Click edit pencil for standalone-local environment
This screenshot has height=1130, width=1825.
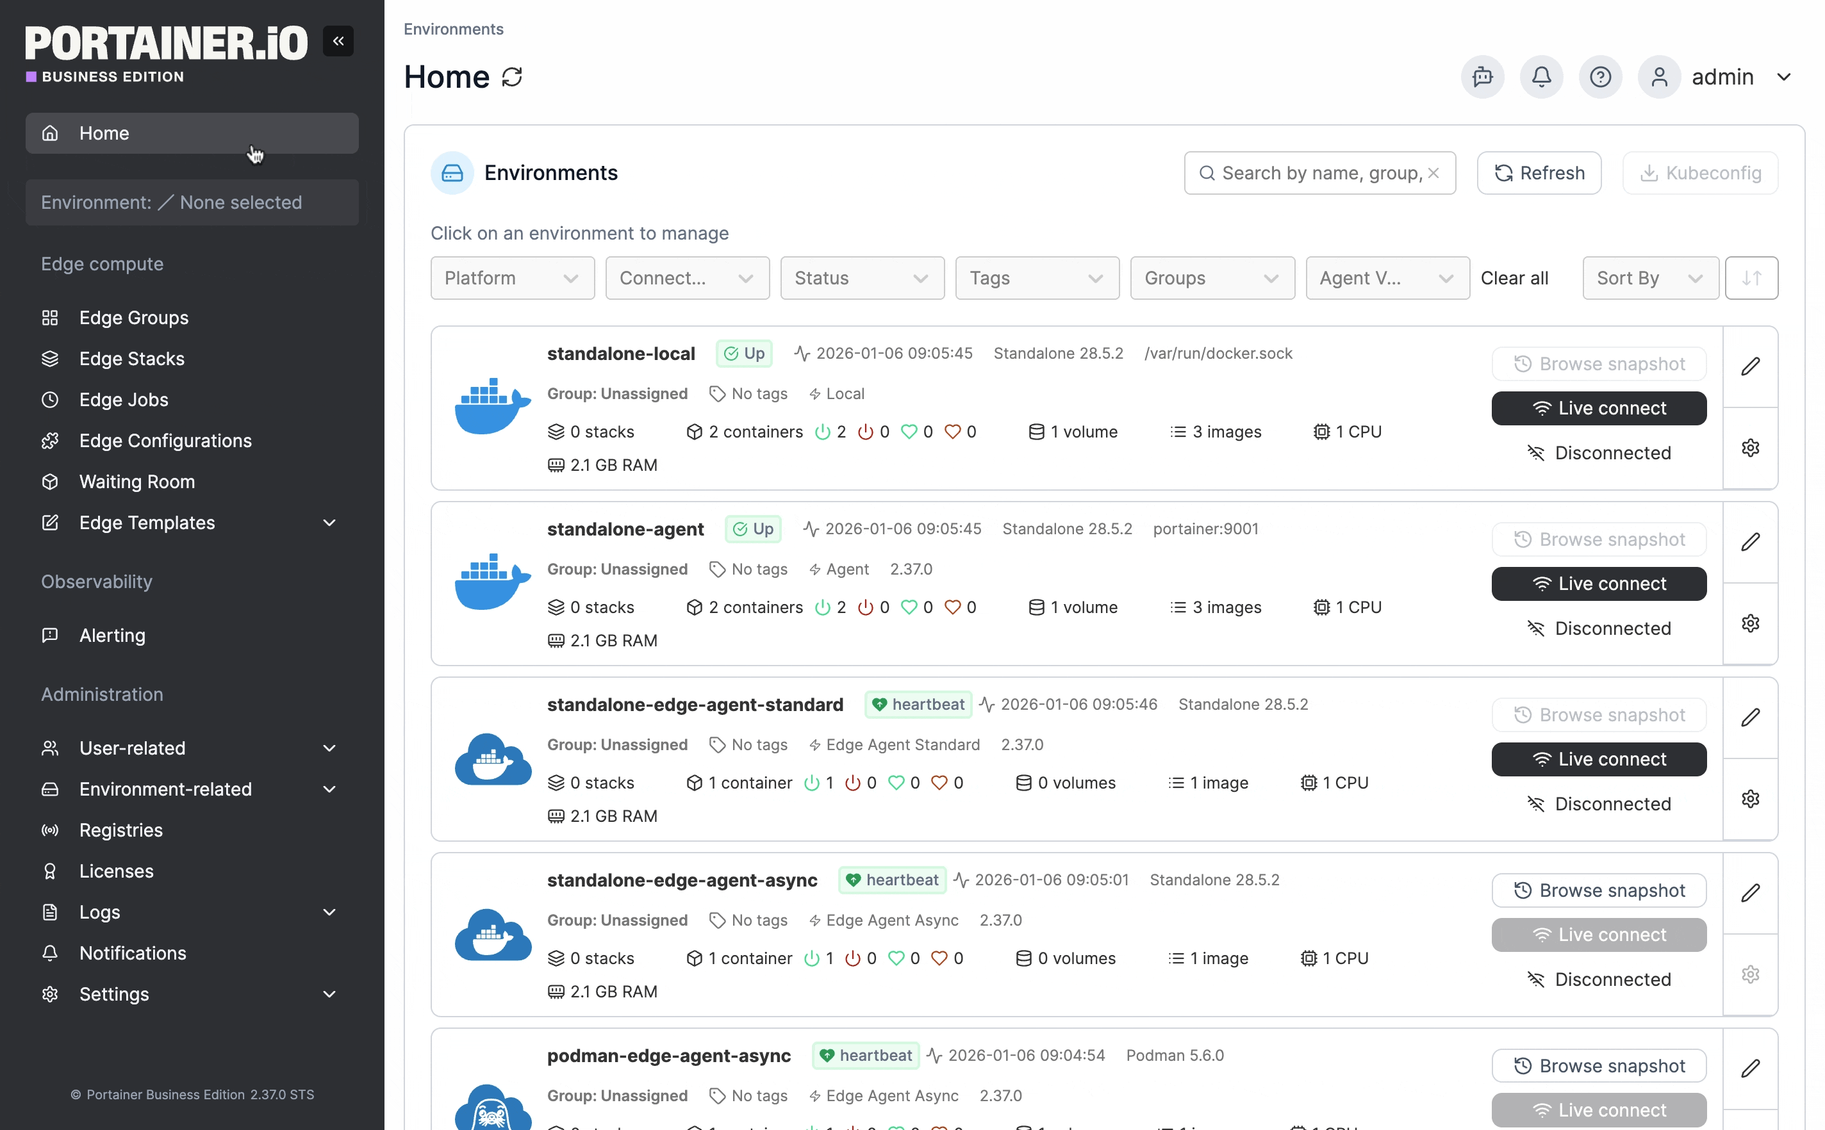tap(1749, 366)
